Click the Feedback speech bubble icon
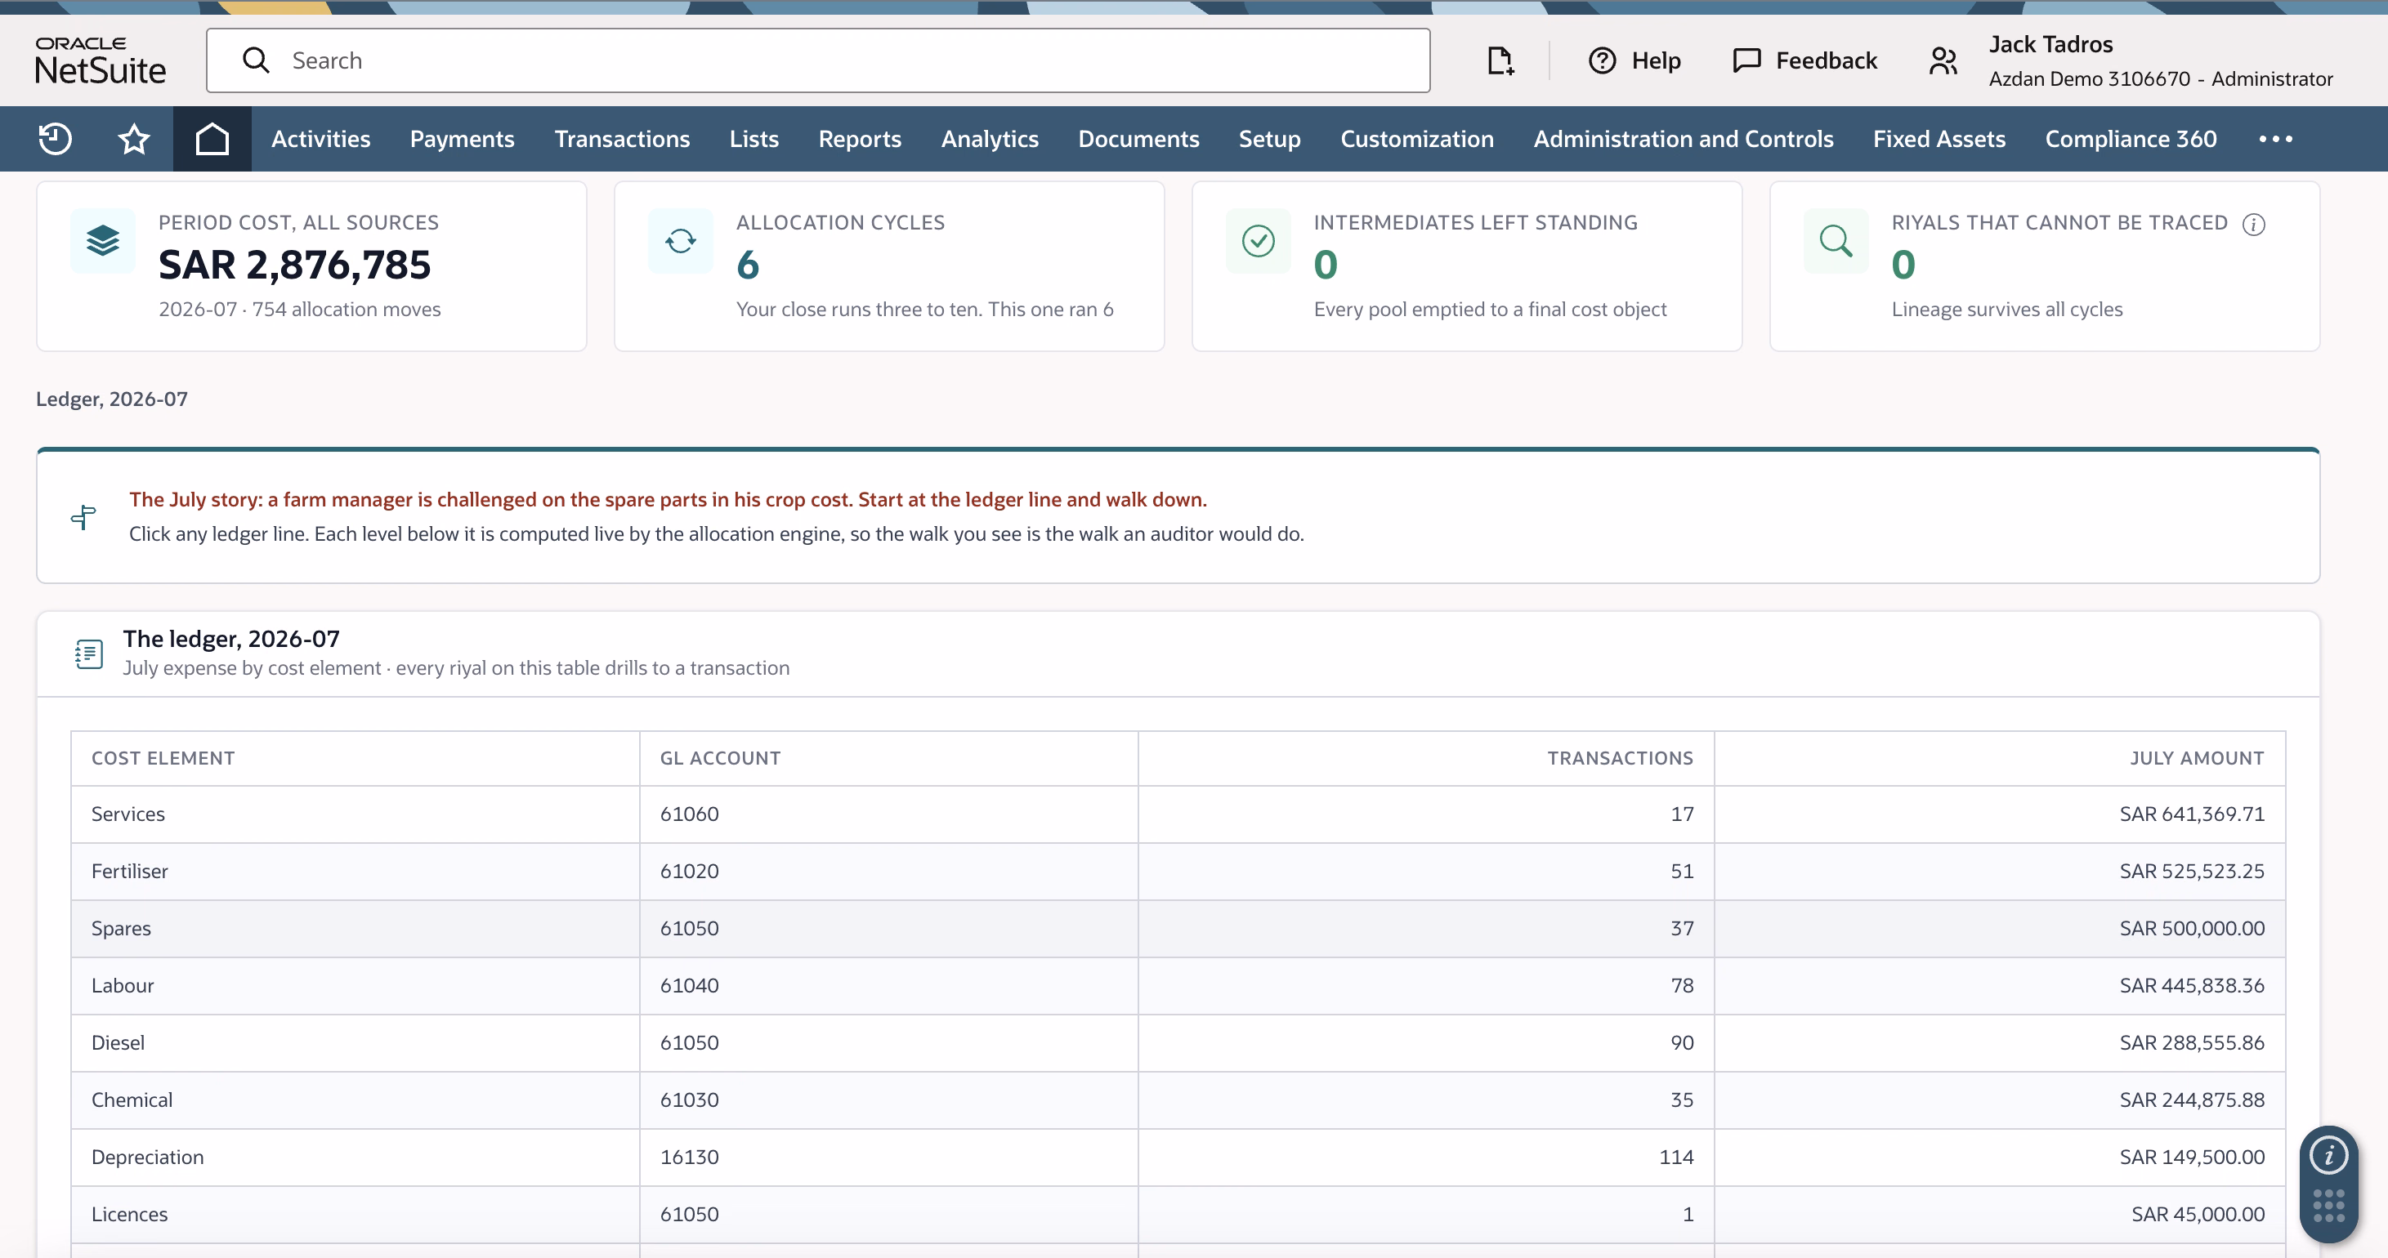Screen dimensions: 2388x1258 click(x=1746, y=61)
